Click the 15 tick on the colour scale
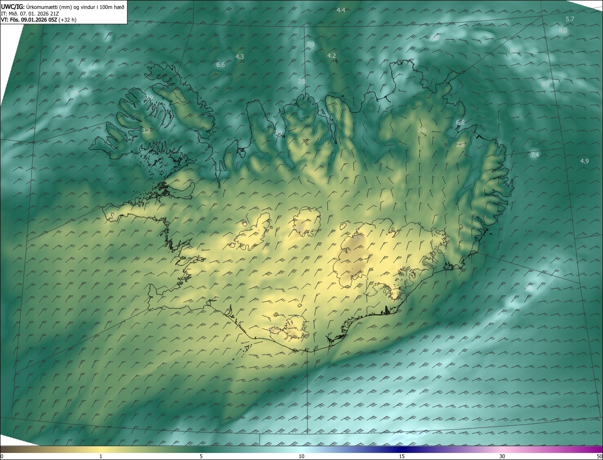Image resolution: width=603 pixels, height=460 pixels. coord(402,456)
